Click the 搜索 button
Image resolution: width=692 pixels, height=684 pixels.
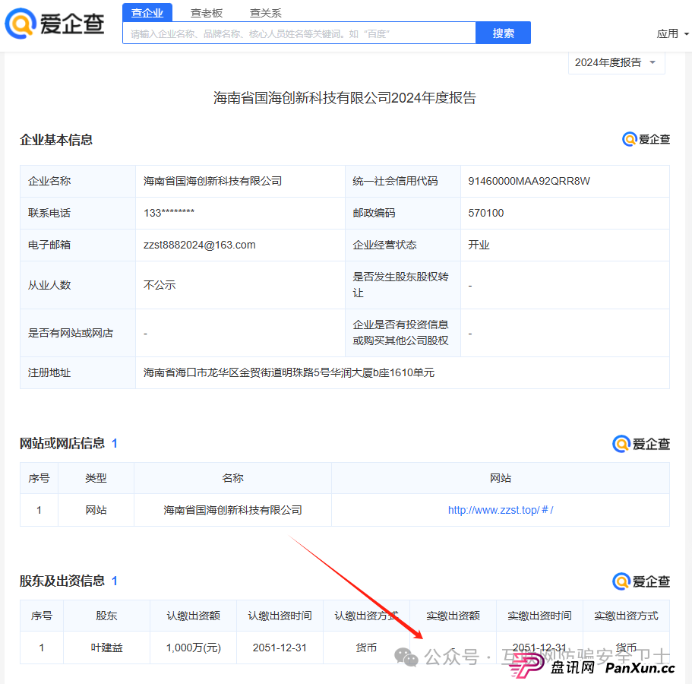[503, 33]
